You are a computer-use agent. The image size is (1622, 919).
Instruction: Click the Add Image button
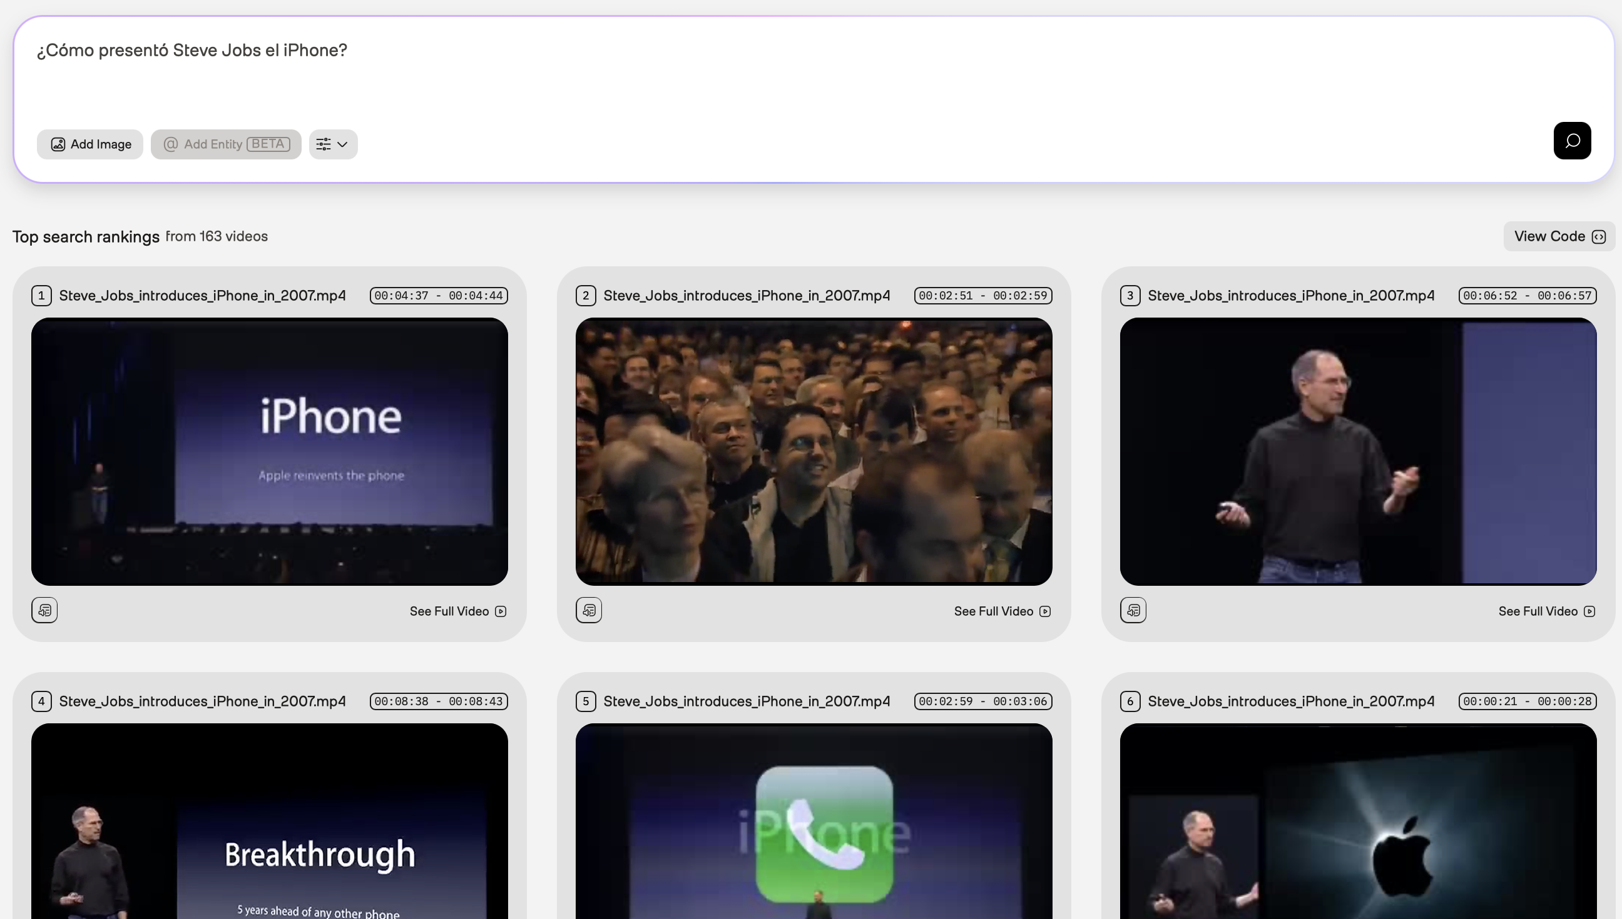coord(90,144)
